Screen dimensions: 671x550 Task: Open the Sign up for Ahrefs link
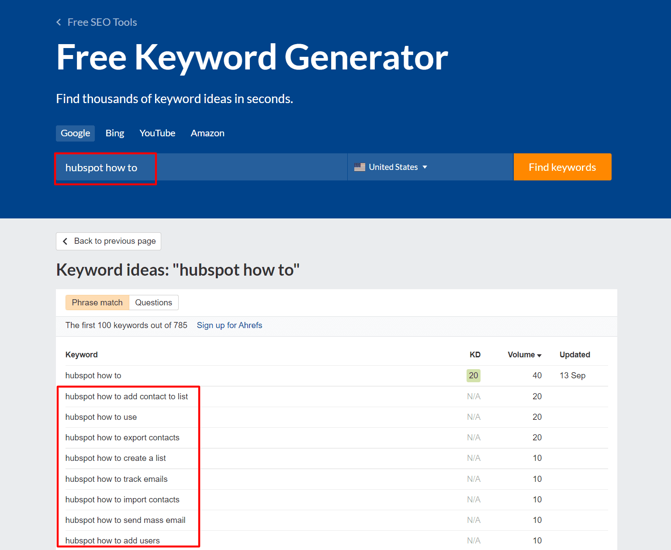click(229, 325)
